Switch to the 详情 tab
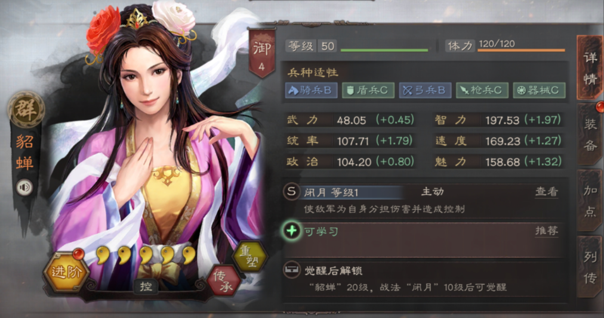The image size is (604, 318). (590, 68)
